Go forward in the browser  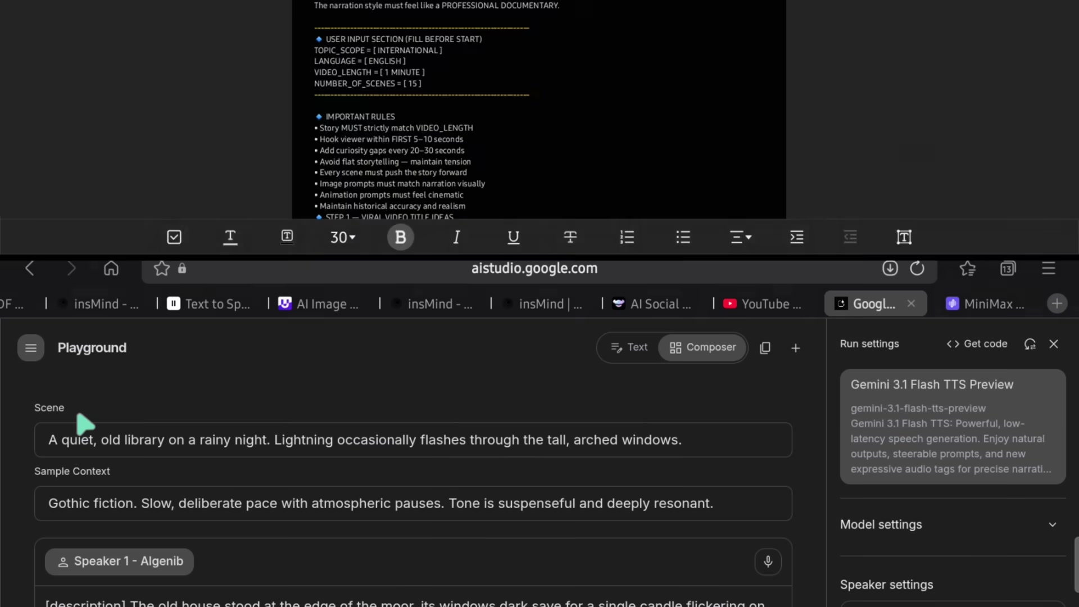click(x=71, y=269)
